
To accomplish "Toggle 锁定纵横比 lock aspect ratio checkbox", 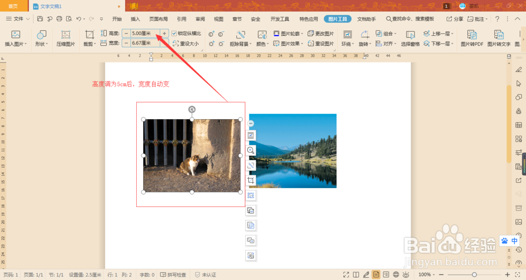I will 174,34.
